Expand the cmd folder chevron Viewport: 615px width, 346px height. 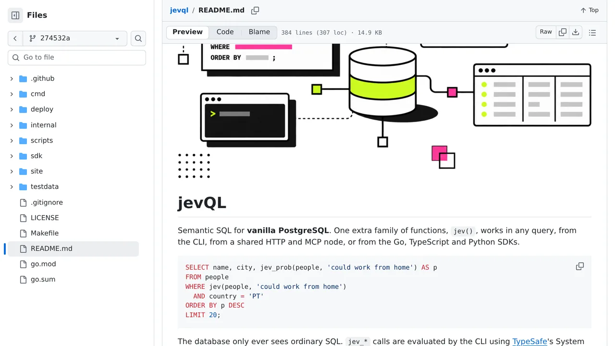point(12,94)
